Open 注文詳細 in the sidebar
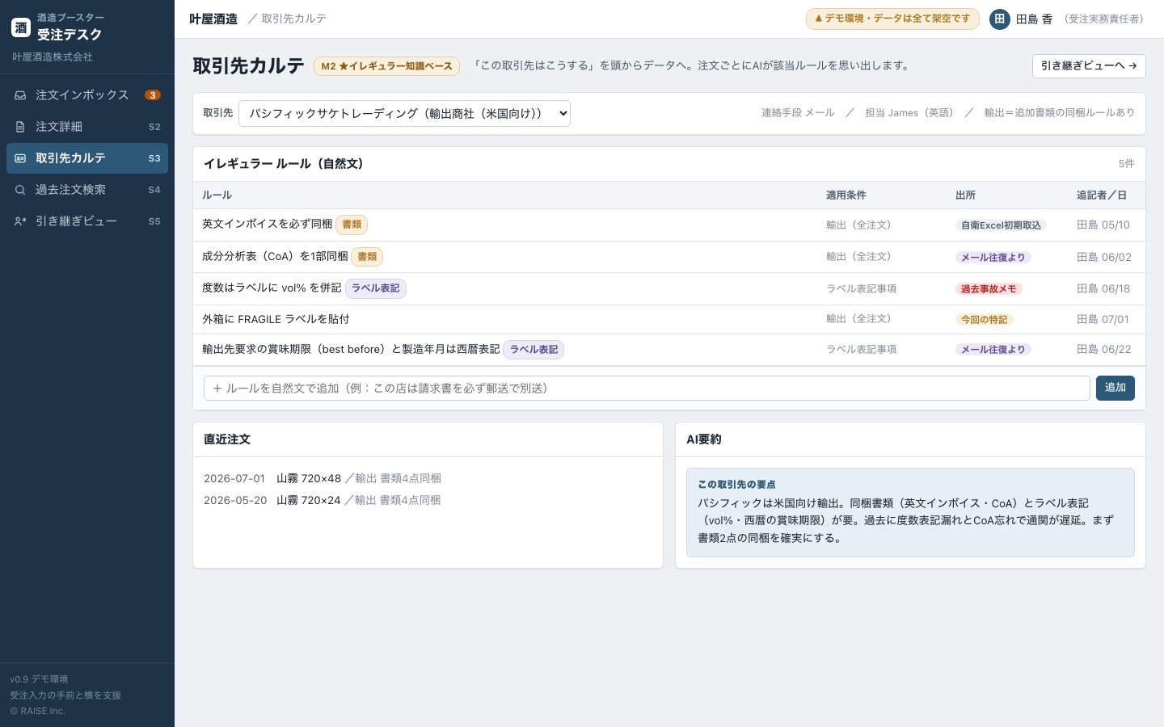The image size is (1164, 727). (87, 127)
